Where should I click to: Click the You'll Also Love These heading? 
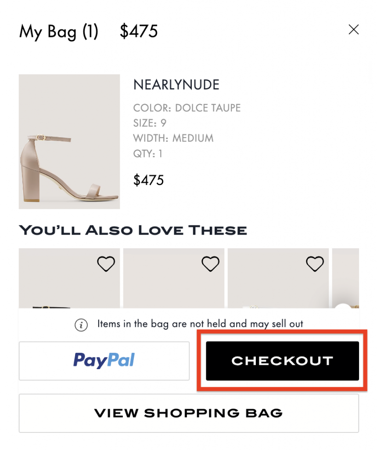[133, 230]
